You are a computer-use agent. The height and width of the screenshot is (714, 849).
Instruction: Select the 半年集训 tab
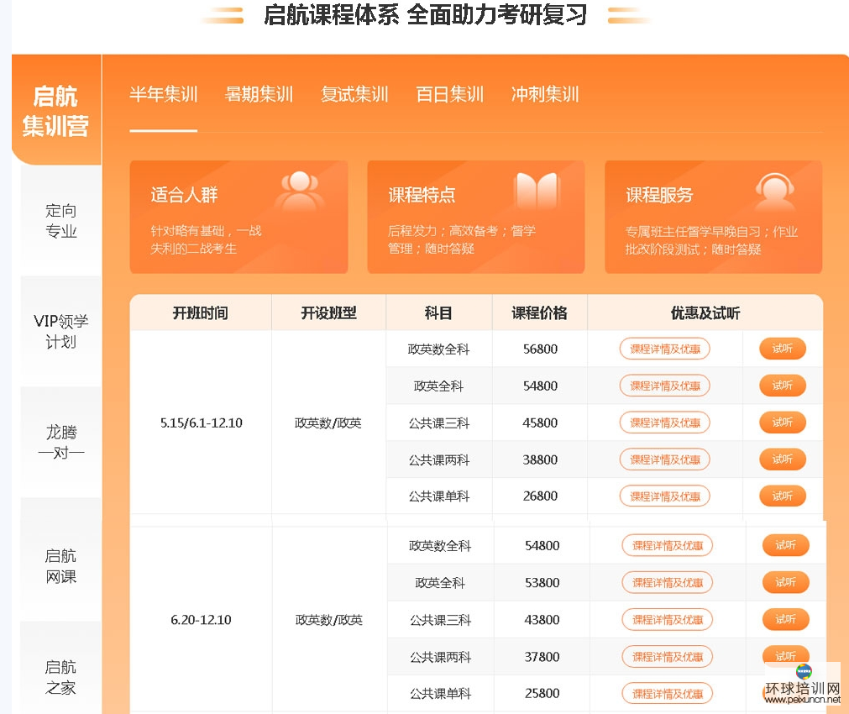[x=164, y=94]
